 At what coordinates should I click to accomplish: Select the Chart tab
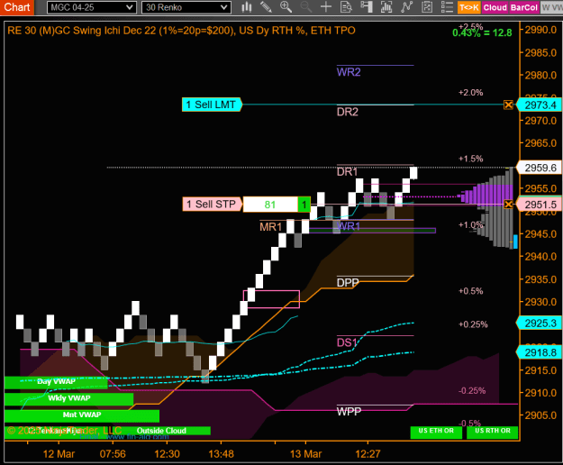coord(17,7)
